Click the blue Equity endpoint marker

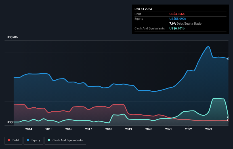[228, 59]
